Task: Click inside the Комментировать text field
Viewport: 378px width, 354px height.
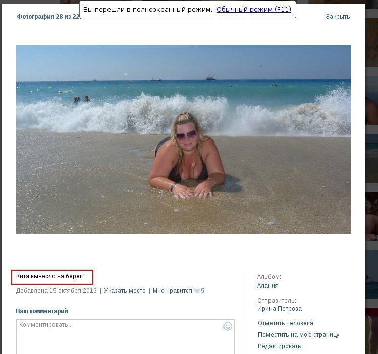Action: click(125, 337)
